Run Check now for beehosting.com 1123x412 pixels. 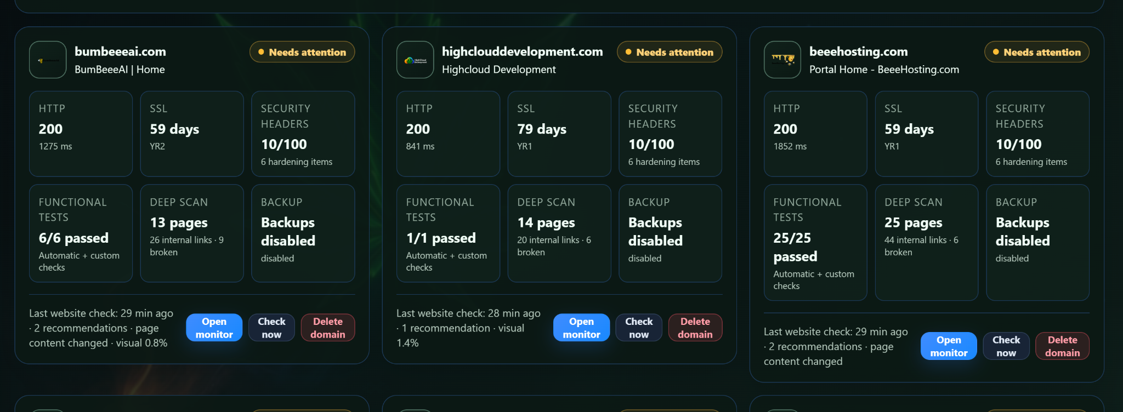click(x=1006, y=346)
